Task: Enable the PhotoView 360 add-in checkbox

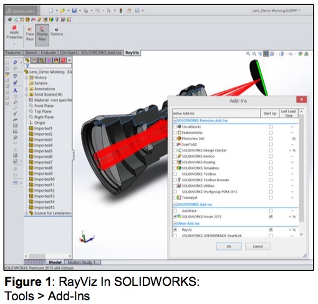Action: [175, 138]
